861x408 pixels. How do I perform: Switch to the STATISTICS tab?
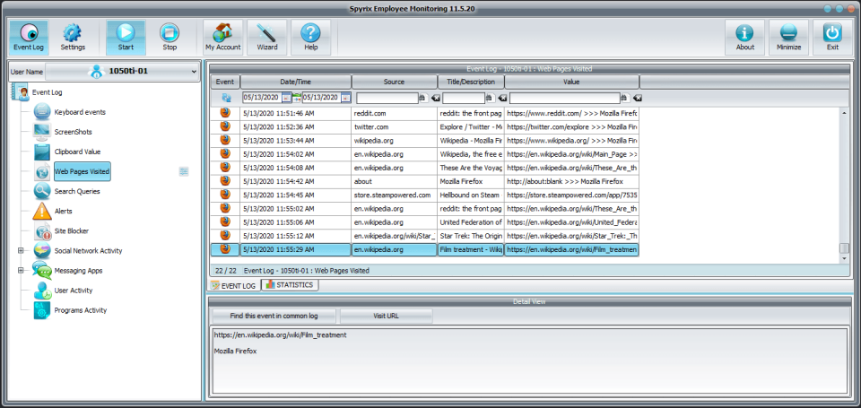pos(290,285)
